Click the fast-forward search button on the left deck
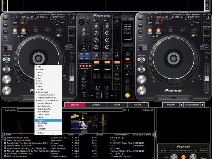This screenshot has height=159, width=212. [9, 69]
